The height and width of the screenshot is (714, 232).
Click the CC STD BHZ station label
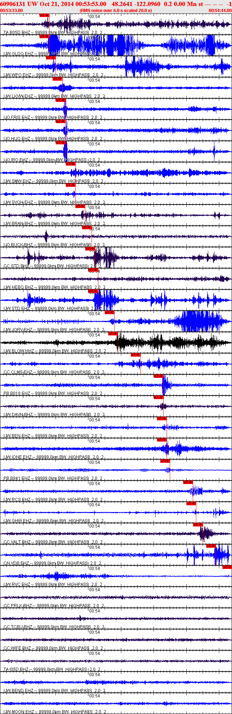click(x=52, y=266)
